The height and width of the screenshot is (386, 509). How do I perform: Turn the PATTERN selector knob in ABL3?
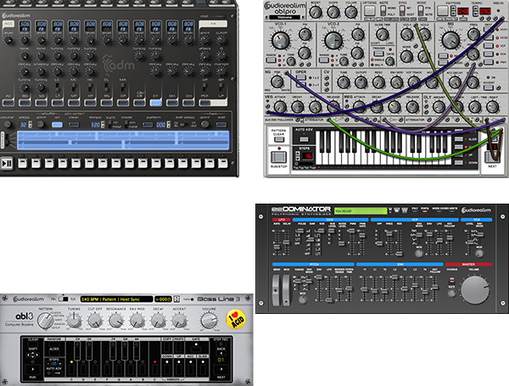coord(45,321)
